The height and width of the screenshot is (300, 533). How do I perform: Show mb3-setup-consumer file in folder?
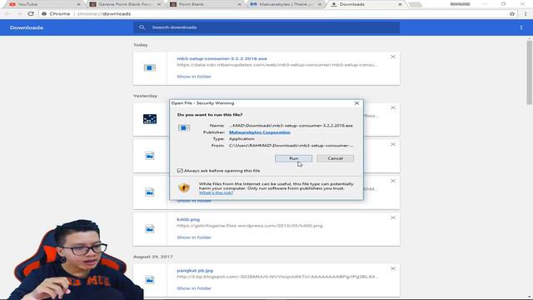pyautogui.click(x=194, y=77)
